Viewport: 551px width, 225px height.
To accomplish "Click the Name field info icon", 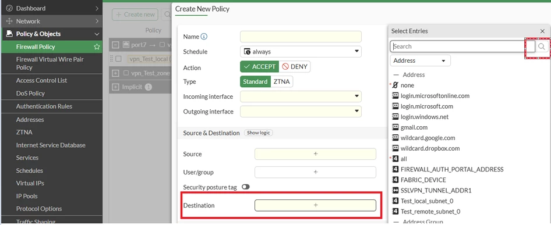I will (x=204, y=37).
